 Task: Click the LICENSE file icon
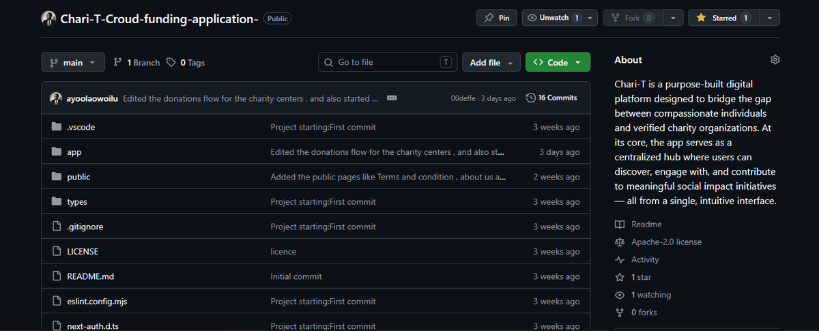[x=57, y=251]
